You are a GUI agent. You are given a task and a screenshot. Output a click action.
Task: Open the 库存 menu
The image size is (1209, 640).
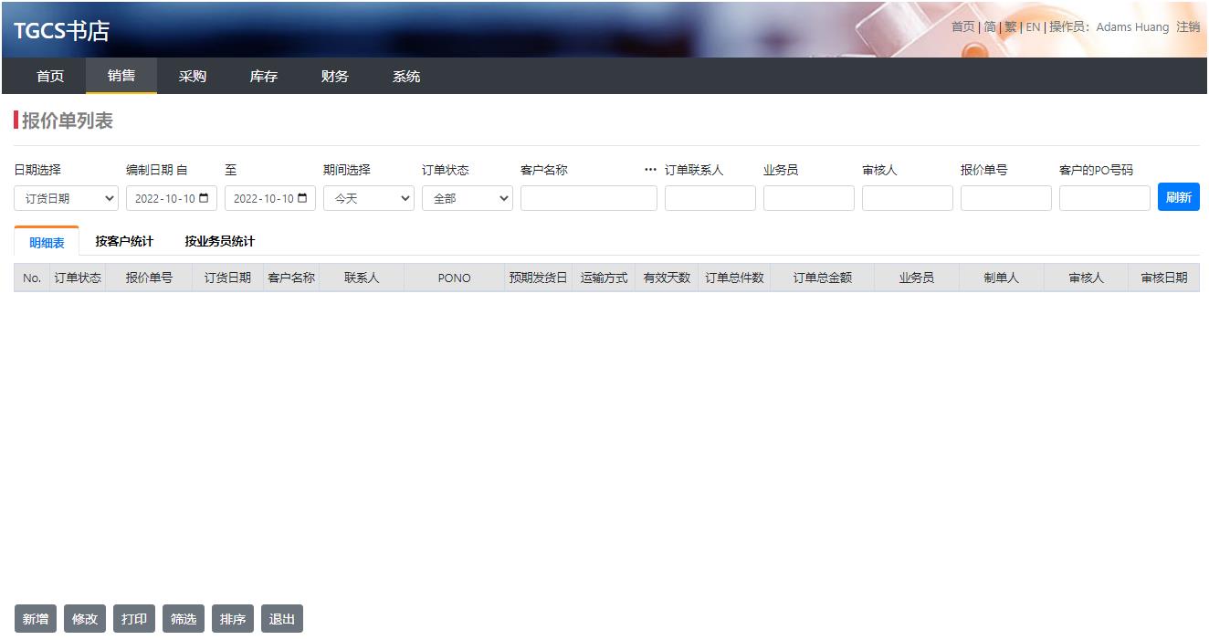(x=264, y=77)
